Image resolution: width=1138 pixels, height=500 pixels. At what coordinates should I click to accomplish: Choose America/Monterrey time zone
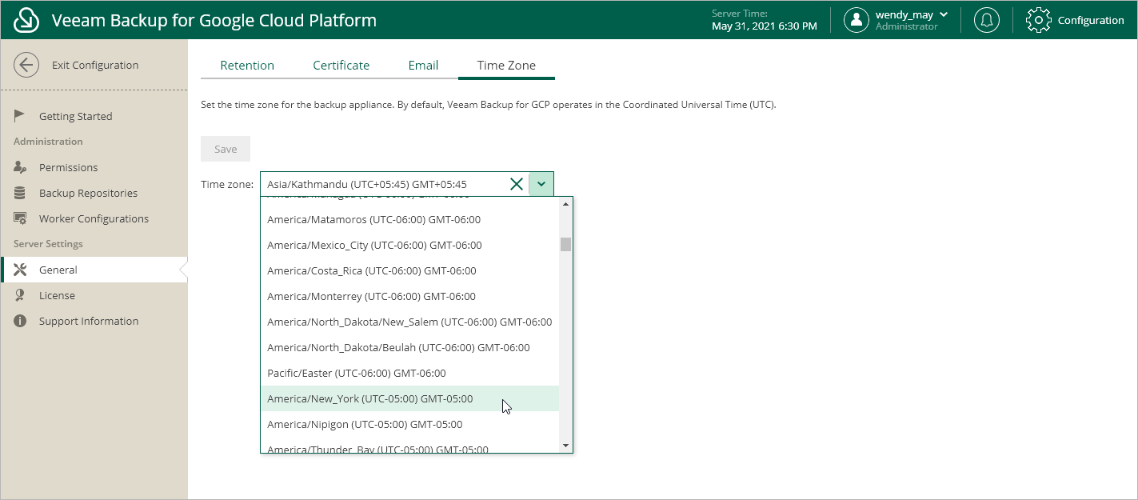(x=409, y=296)
